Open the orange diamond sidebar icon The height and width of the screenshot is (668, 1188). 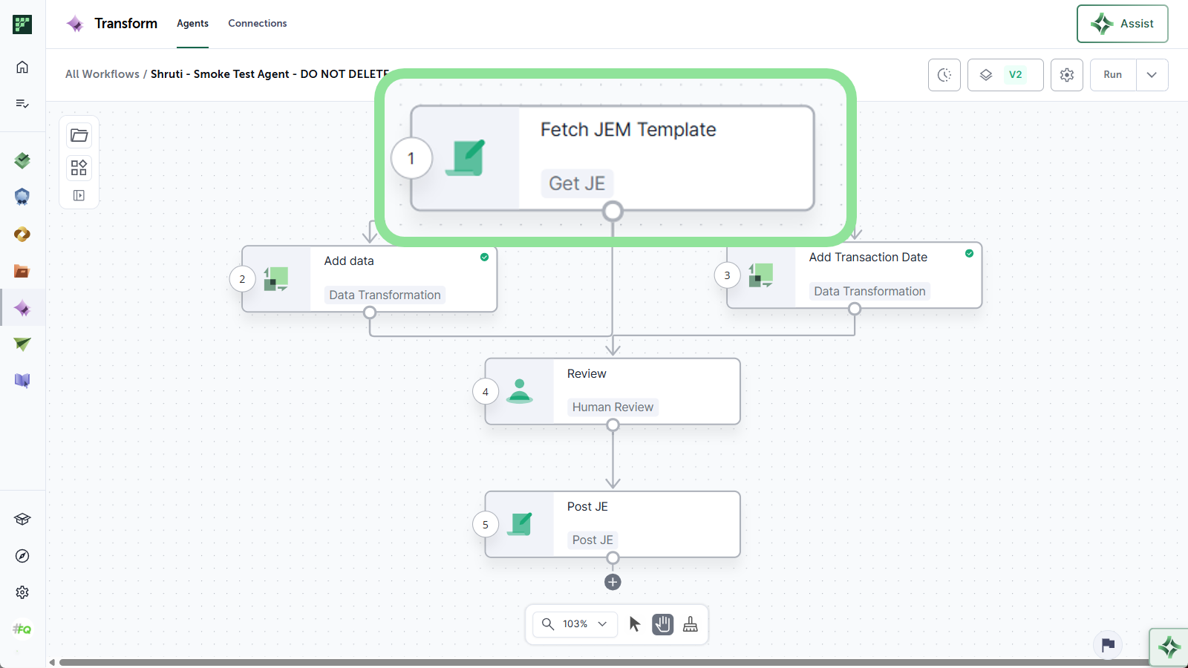click(22, 234)
